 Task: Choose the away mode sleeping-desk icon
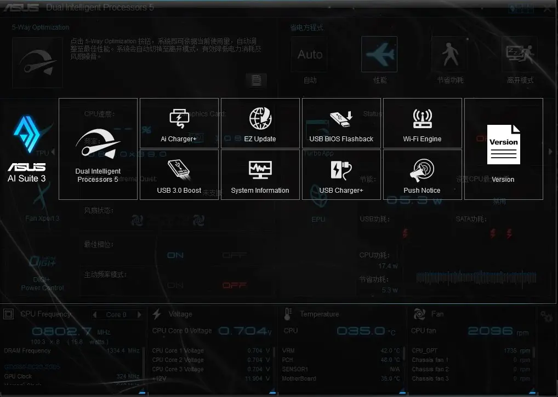[520, 54]
